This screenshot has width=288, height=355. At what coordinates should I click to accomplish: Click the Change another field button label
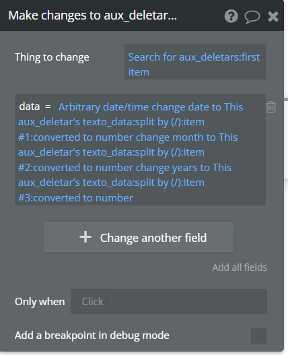tap(153, 238)
